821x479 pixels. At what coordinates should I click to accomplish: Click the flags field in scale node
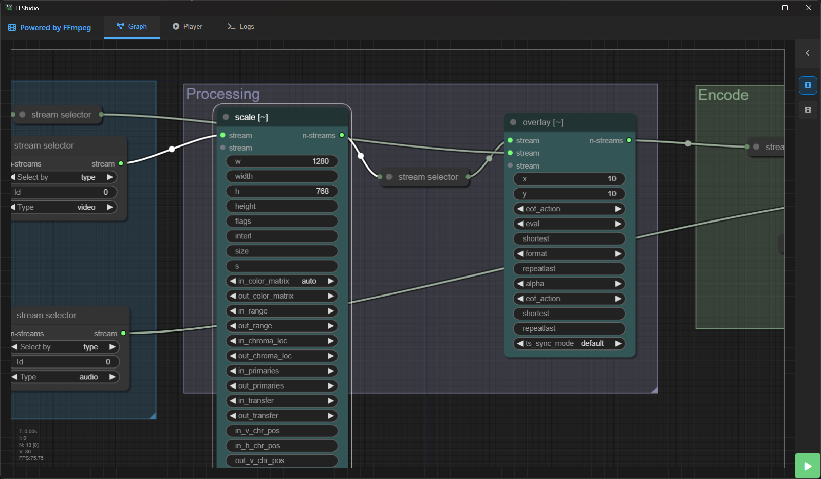(x=282, y=221)
